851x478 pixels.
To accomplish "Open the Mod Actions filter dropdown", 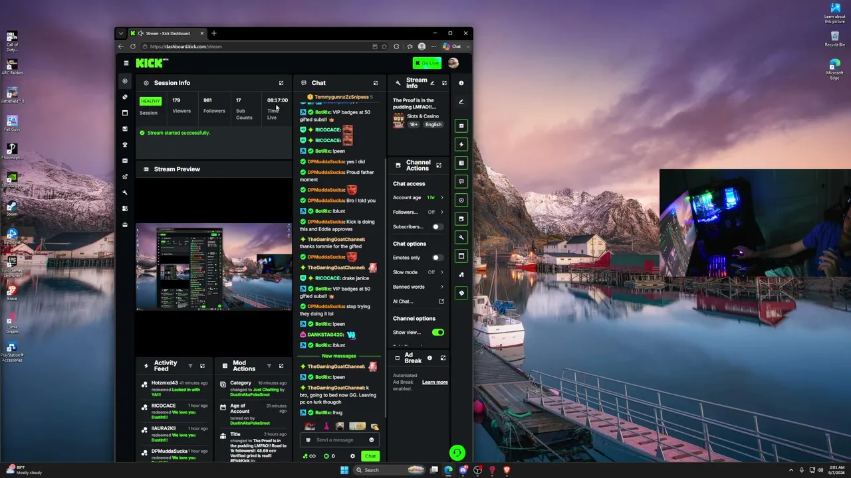I will pyautogui.click(x=269, y=366).
